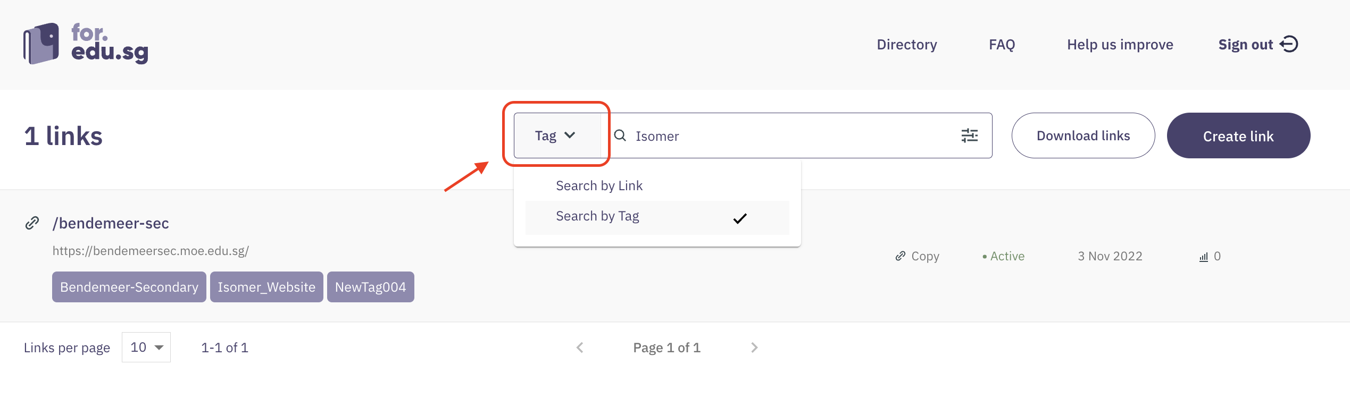
Task: Click the for.edu.sg elephant logo
Action: (x=41, y=44)
